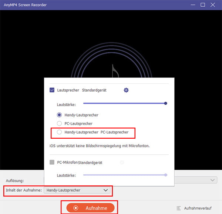The width and height of the screenshot is (222, 214).
Task: Click the Aufnahmeverlauf list icon
Action: coord(179,208)
